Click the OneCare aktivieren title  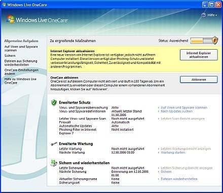[64, 78]
